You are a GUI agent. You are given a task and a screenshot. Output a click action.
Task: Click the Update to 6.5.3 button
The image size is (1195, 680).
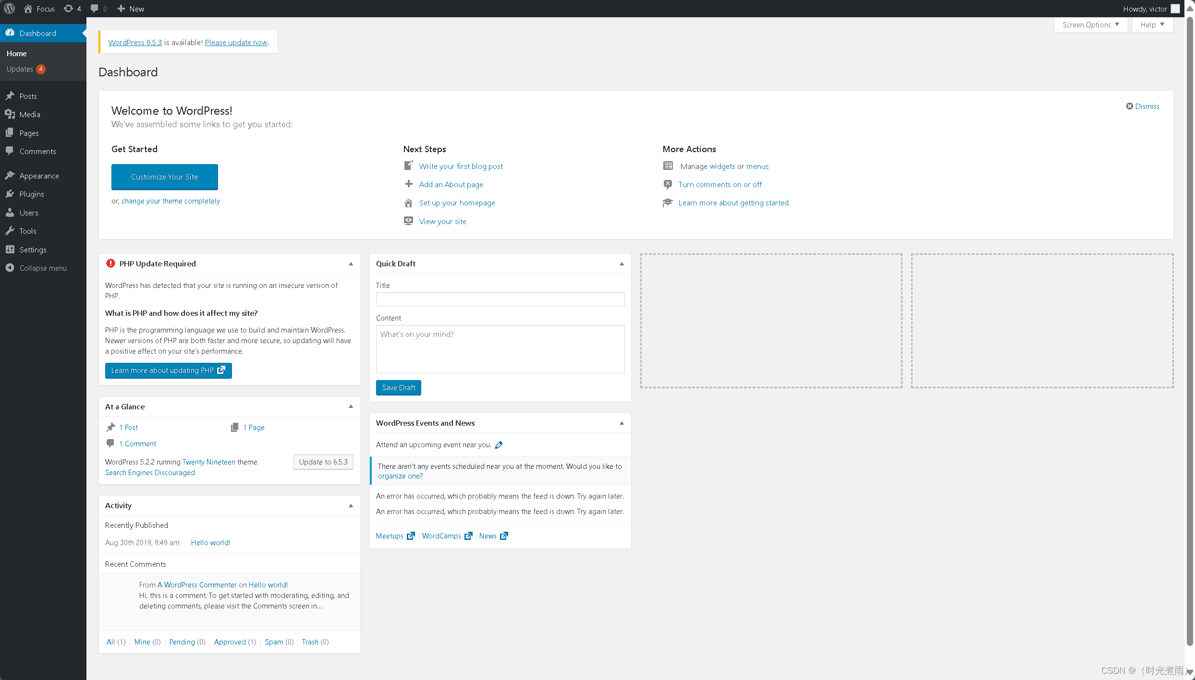[323, 462]
